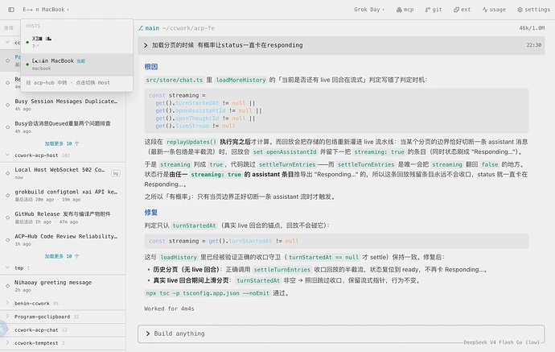Load 10 more sessions above tmp group
This screenshot has height=352, width=555.
coord(62,256)
